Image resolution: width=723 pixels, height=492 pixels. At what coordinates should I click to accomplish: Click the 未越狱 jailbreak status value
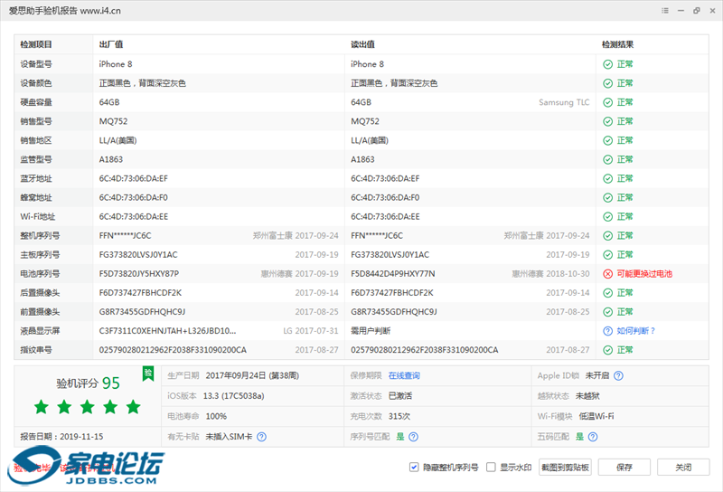tap(588, 396)
